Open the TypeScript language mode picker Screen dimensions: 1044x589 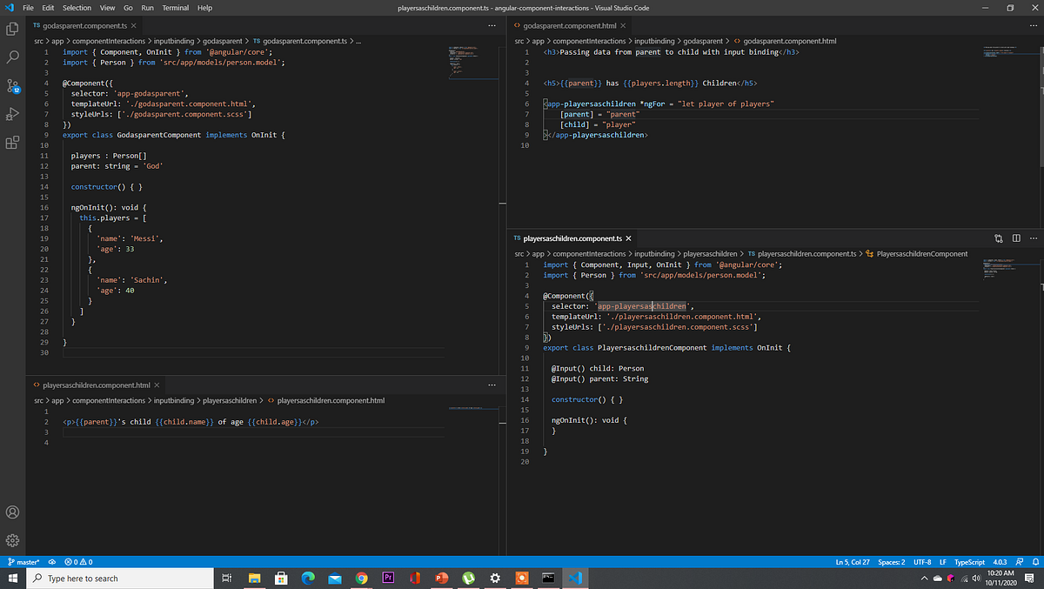(968, 562)
